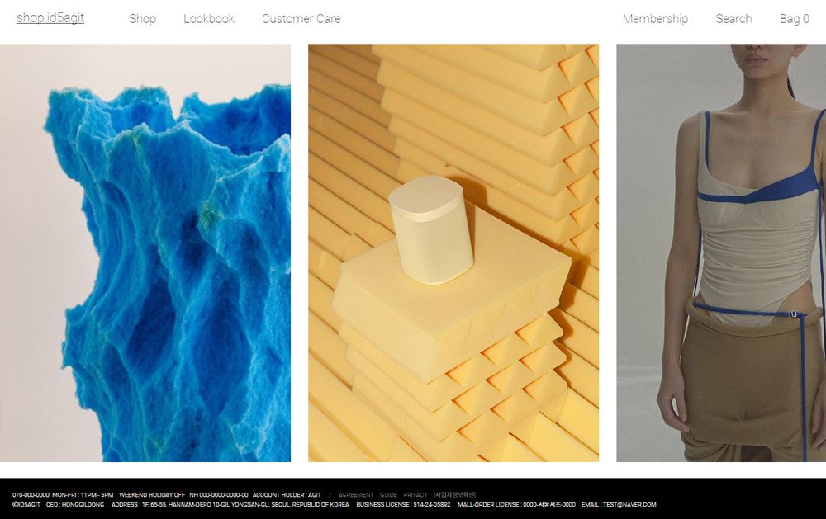The height and width of the screenshot is (519, 826).
Task: Open the shop.id5agit home logo link
Action: 50,18
